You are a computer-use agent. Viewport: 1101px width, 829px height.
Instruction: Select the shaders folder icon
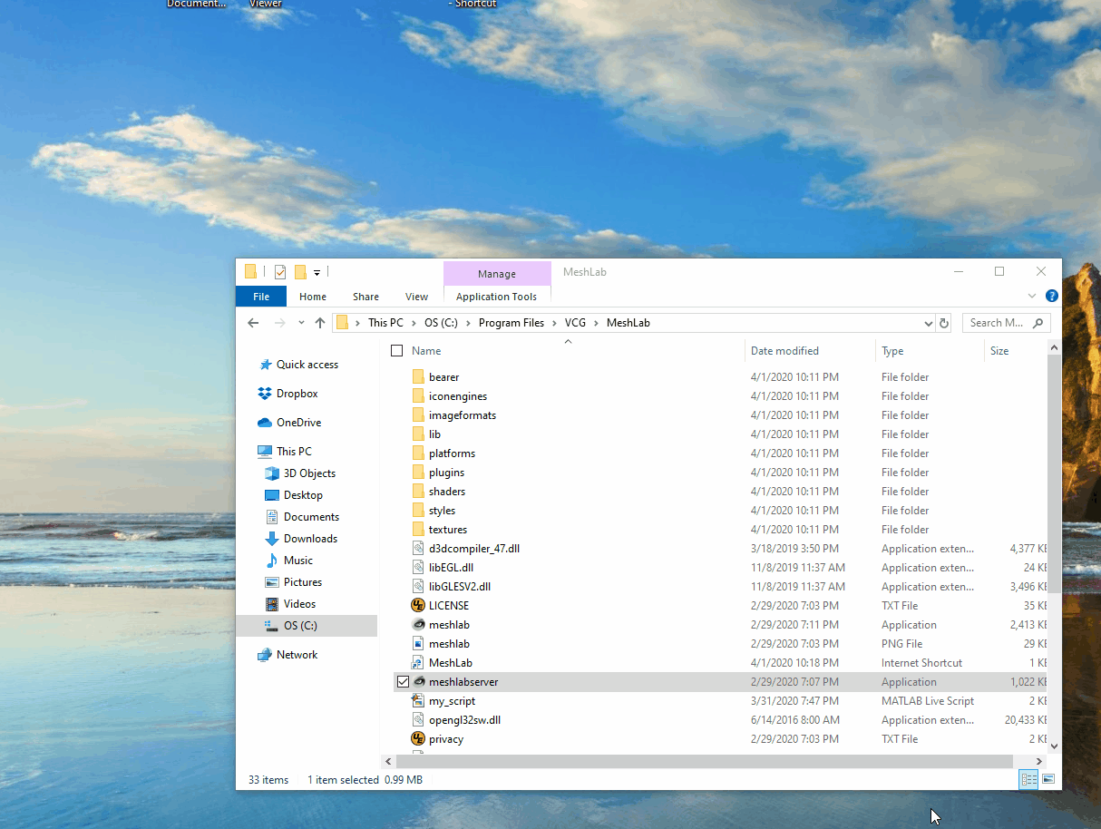click(x=418, y=492)
